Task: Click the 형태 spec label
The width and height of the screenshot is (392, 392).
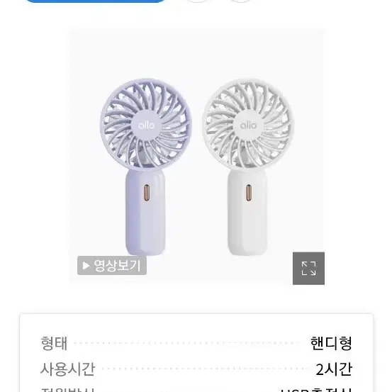Action: pos(54,343)
